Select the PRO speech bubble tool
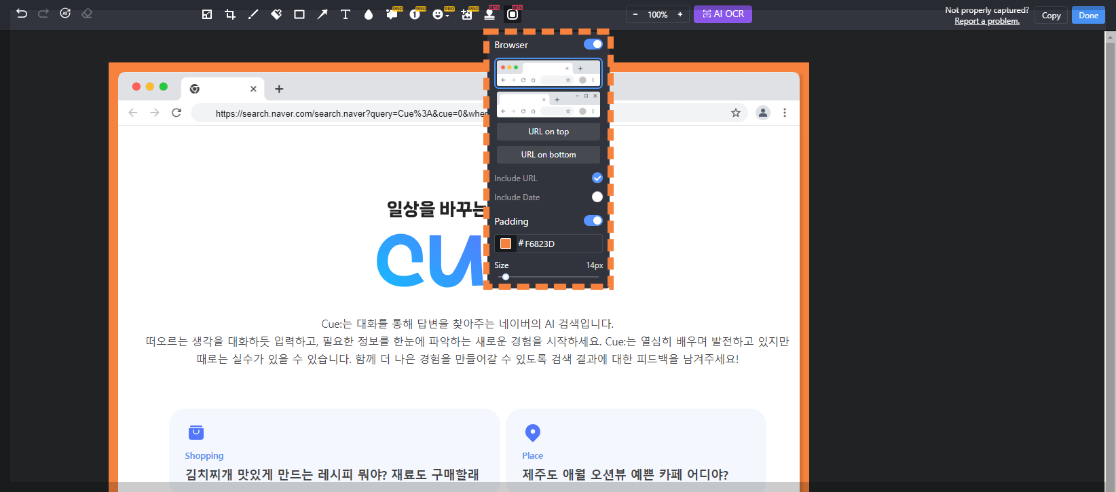This screenshot has height=492, width=1116. 392,14
